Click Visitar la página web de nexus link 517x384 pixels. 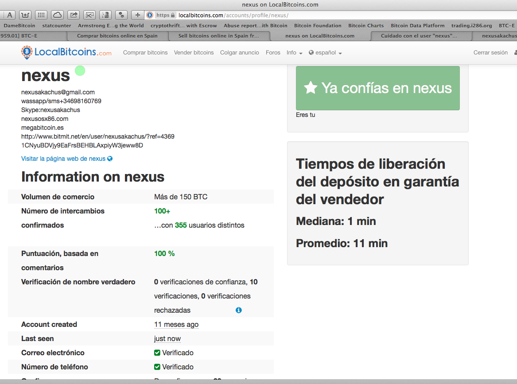click(67, 159)
